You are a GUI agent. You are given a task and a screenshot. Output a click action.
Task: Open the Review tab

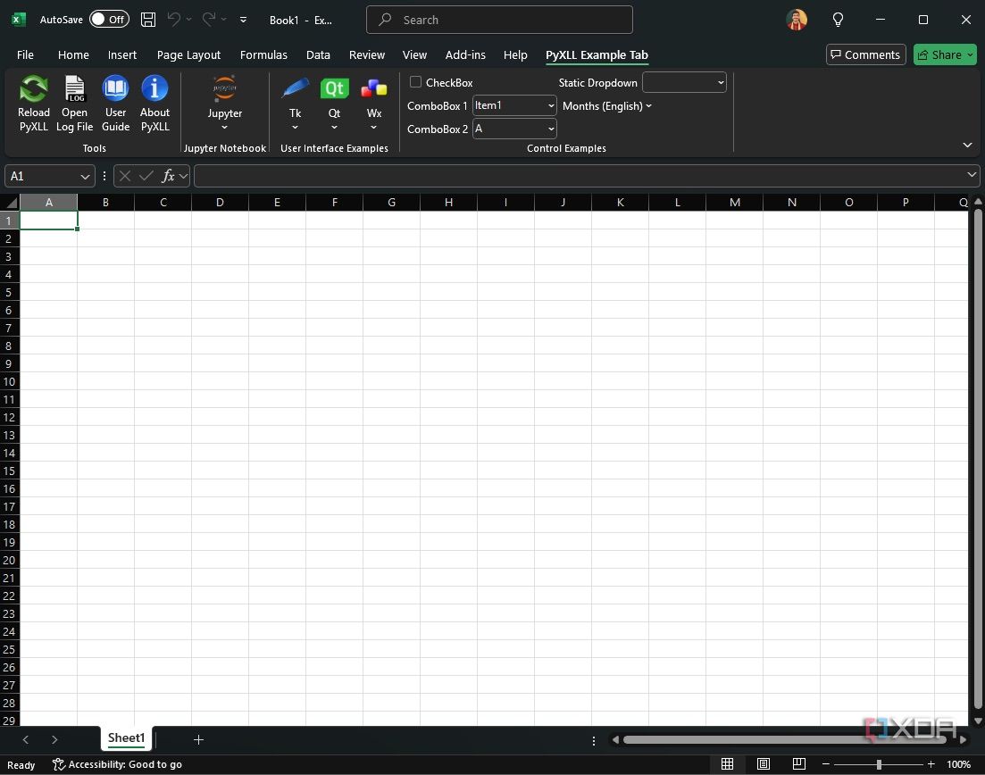click(367, 55)
